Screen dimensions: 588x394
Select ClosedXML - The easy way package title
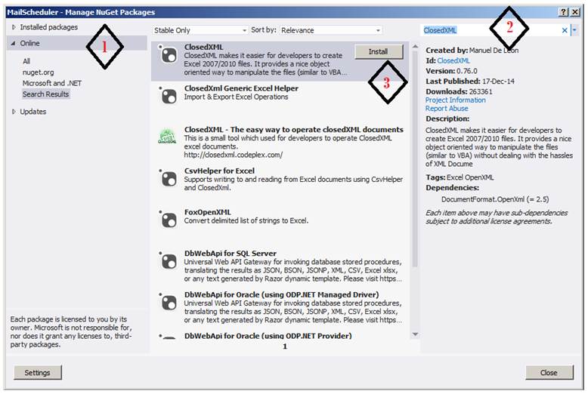tap(294, 130)
